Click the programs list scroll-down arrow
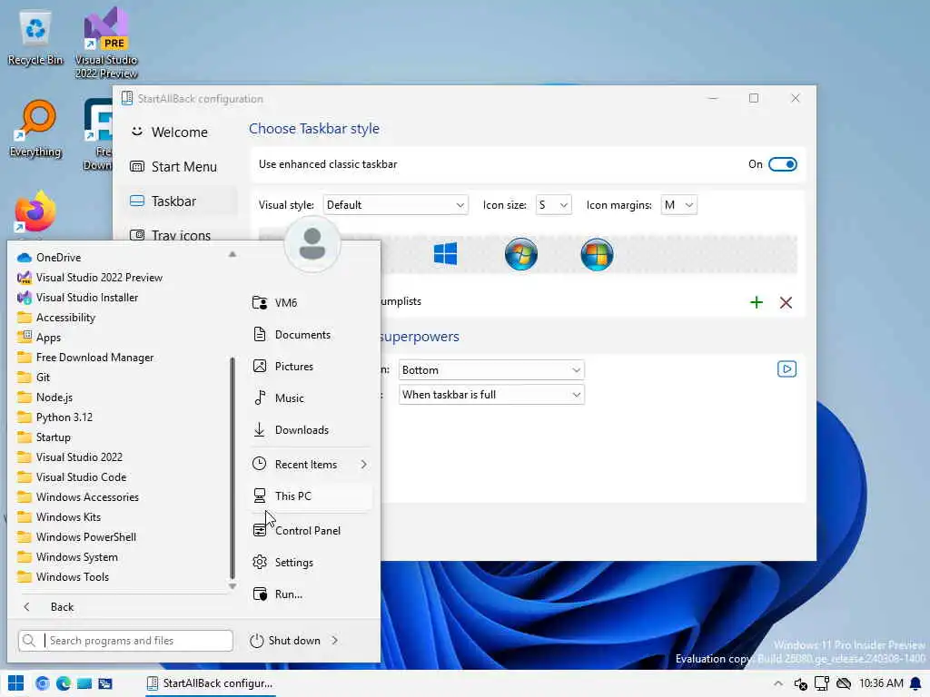Image resolution: width=930 pixels, height=697 pixels. [x=232, y=586]
